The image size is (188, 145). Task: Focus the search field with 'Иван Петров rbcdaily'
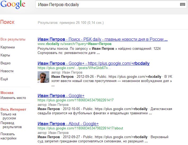coord(111,4)
